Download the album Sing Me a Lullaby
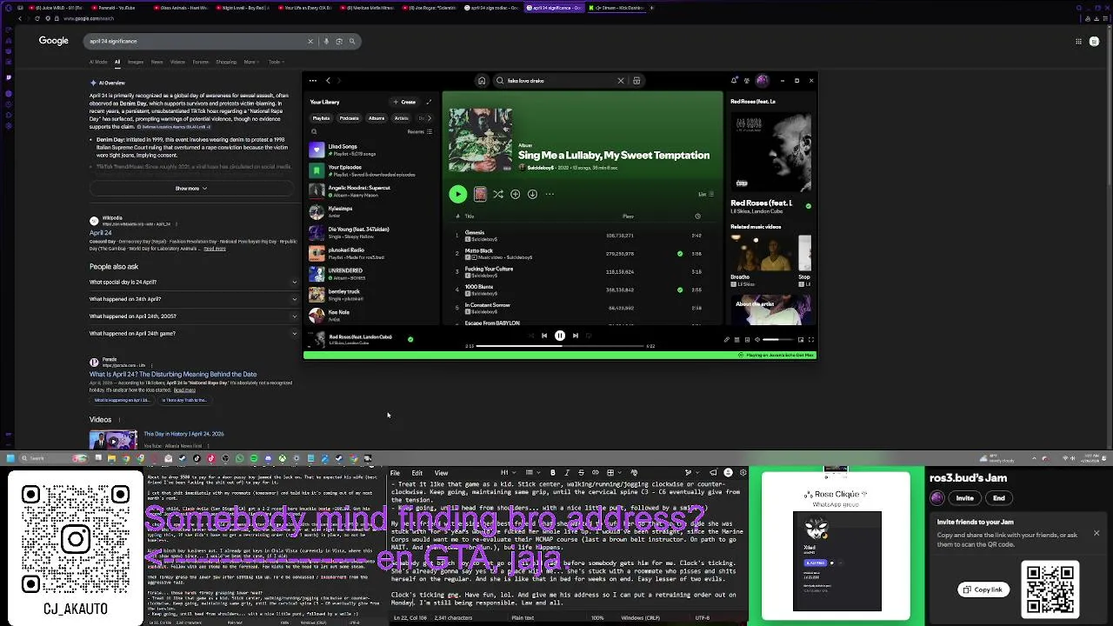1113x626 pixels. click(x=532, y=194)
